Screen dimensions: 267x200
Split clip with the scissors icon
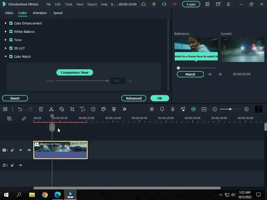click(51, 109)
